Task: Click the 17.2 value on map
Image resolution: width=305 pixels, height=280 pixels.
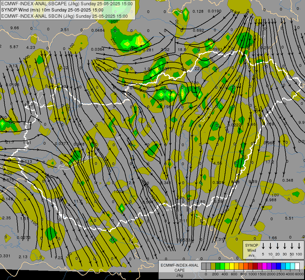Action: (x=270, y=162)
